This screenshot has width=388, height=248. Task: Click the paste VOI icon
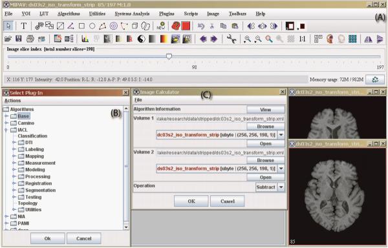[235, 26]
